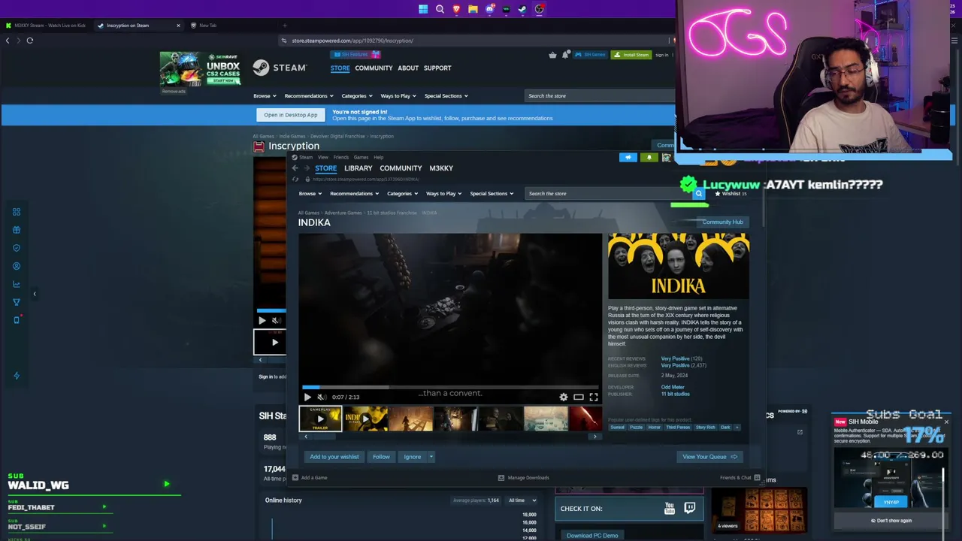Open the All time period dropdown
The width and height of the screenshot is (962, 541).
tap(522, 500)
